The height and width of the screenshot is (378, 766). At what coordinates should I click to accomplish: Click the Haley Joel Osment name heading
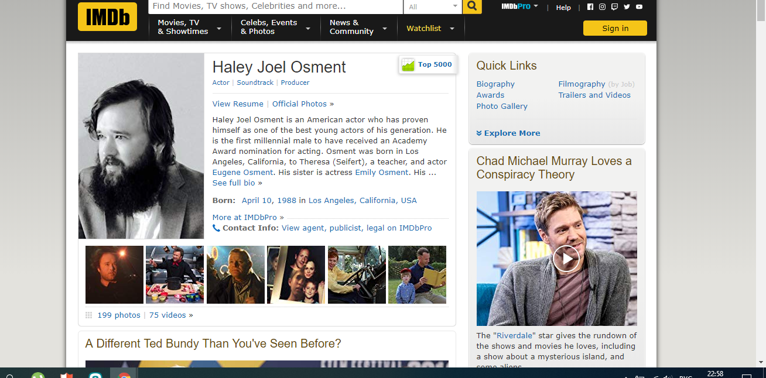coord(279,67)
